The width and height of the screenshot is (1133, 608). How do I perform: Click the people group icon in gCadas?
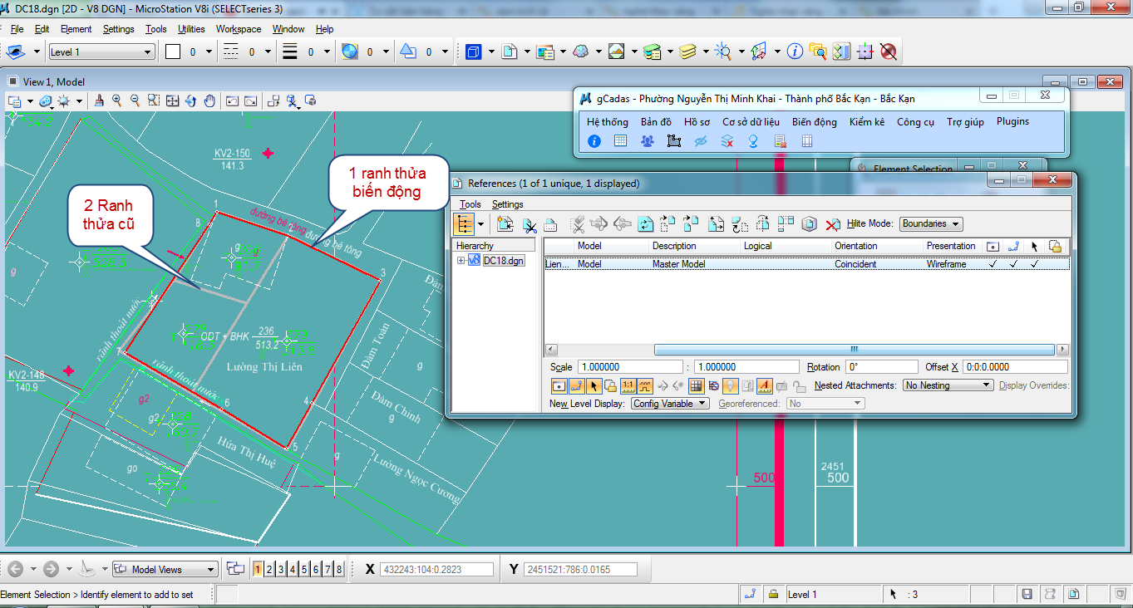pos(648,141)
